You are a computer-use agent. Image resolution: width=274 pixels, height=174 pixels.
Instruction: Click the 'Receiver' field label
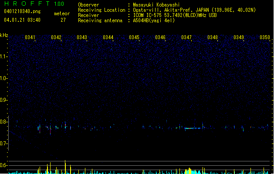[x=88, y=15]
